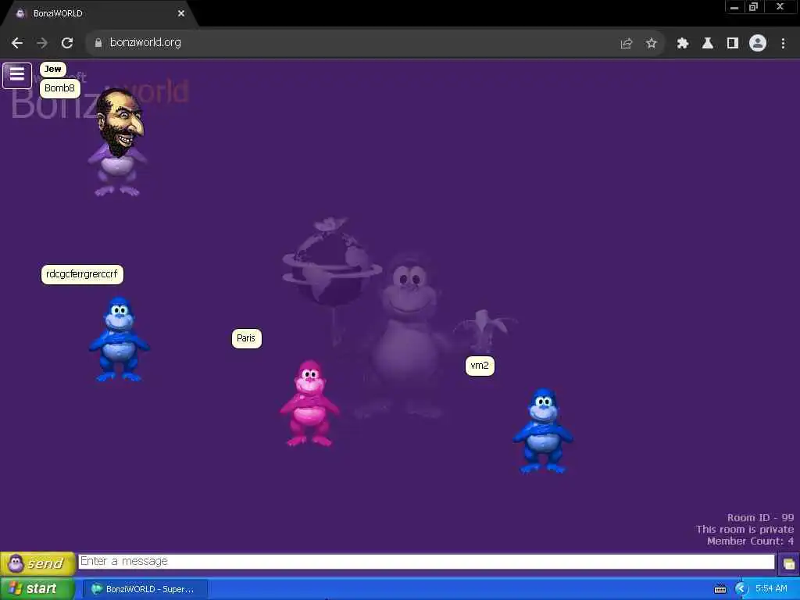800x600 pixels.
Task: Click the share page icon in address bar
Action: tap(627, 44)
